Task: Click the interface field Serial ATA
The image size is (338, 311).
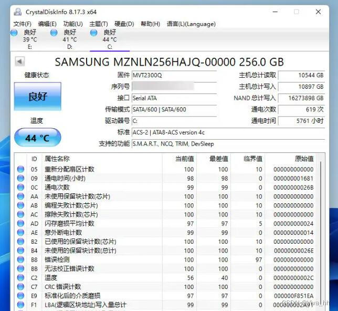Action: click(x=174, y=98)
